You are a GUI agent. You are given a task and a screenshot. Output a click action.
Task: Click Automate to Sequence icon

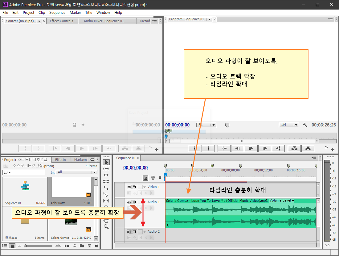pos(67,246)
